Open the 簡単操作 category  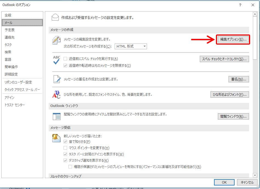[22, 67]
